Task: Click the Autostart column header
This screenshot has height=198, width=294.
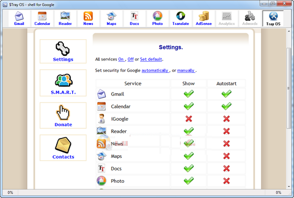Action: tap(227, 83)
